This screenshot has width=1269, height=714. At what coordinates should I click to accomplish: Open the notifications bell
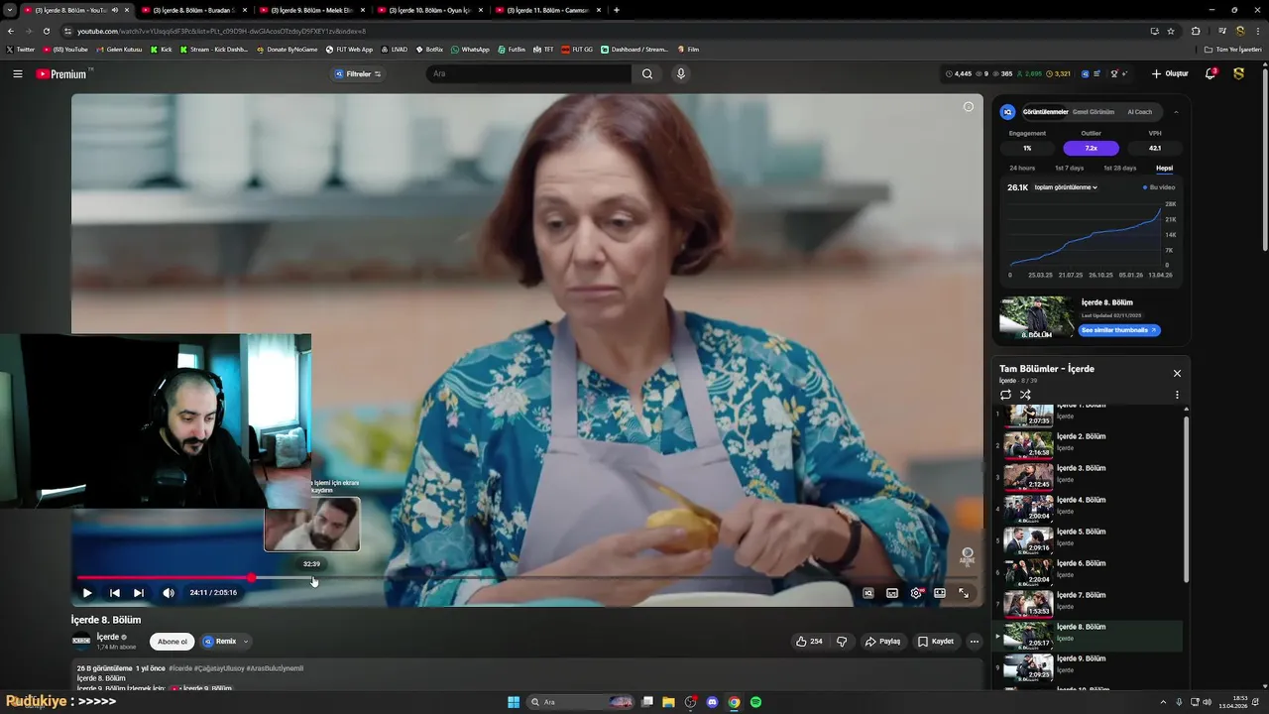(1211, 73)
